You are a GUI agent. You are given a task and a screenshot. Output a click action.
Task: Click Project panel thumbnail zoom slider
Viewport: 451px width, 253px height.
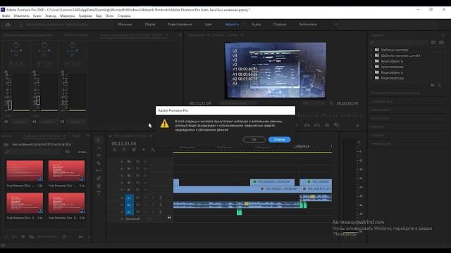click(47, 237)
